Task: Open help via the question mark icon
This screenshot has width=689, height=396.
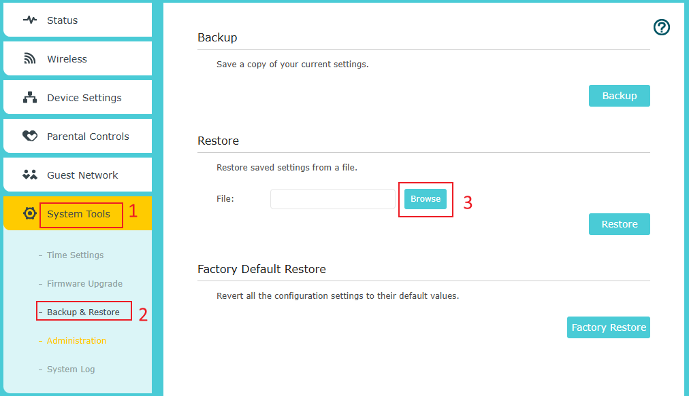Action: tap(661, 27)
